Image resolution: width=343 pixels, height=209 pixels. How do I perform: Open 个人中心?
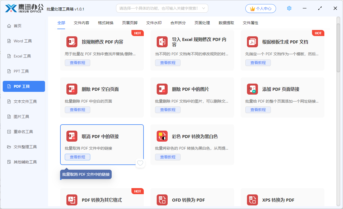pos(260,8)
